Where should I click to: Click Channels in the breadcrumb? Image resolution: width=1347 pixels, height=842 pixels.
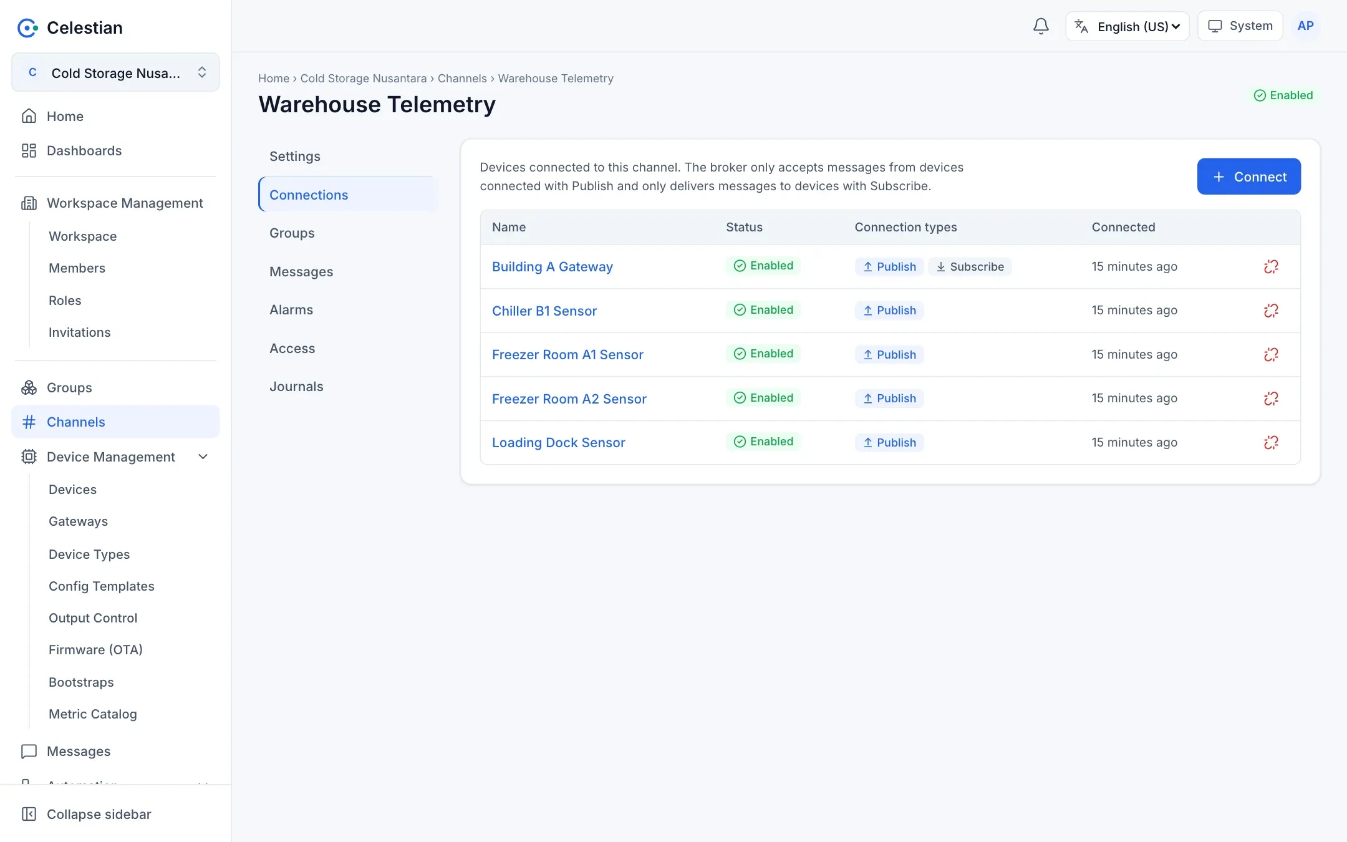(462, 79)
